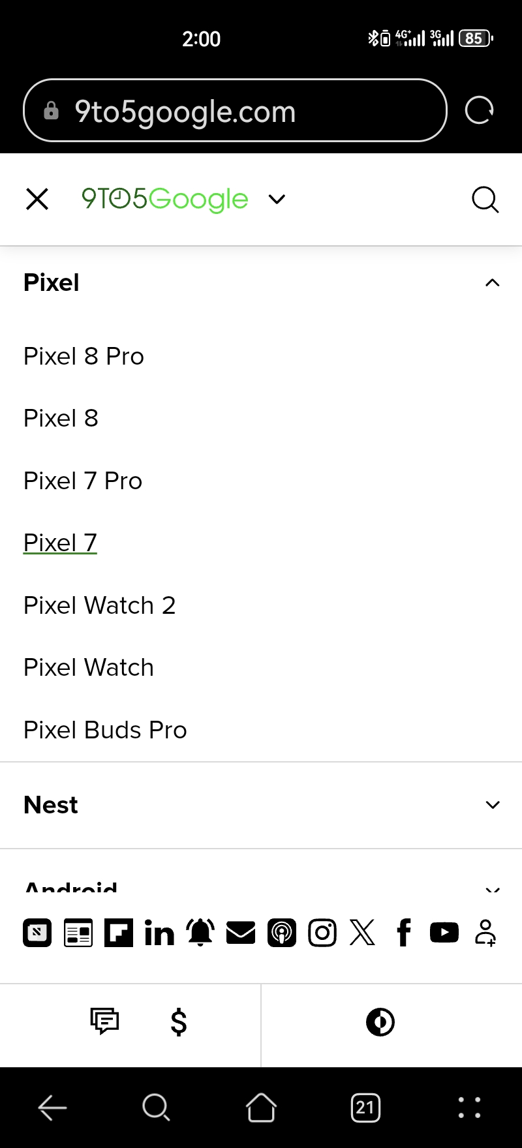Open the Pixel 7 link
This screenshot has width=522, height=1148.
click(60, 543)
